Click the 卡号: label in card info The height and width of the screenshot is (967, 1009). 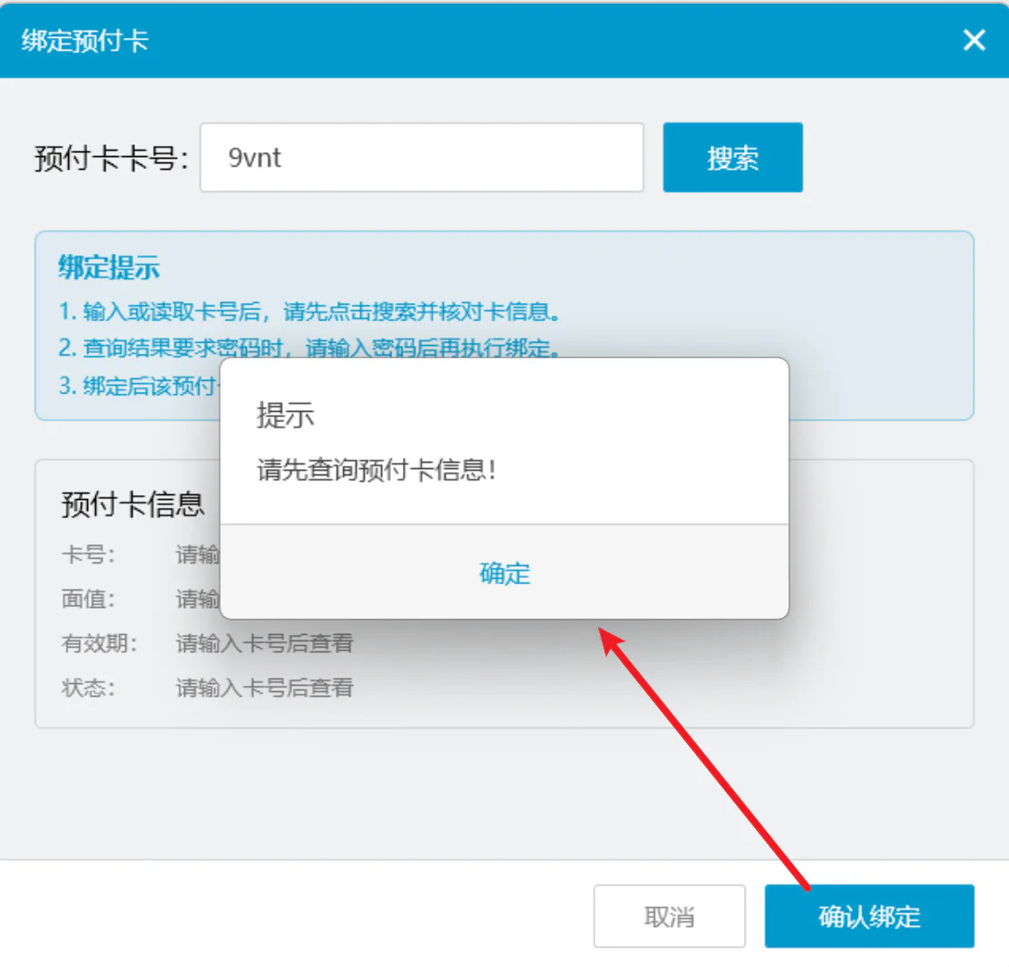coord(88,554)
